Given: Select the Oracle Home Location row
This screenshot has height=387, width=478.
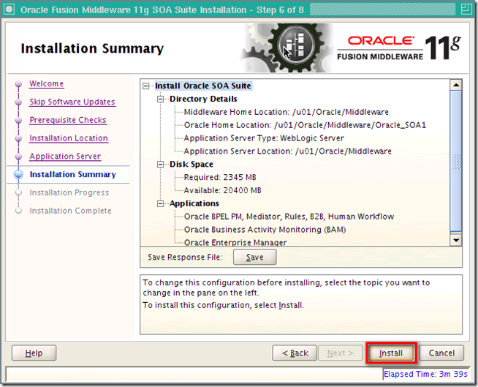Looking at the screenshot, I should pos(306,125).
